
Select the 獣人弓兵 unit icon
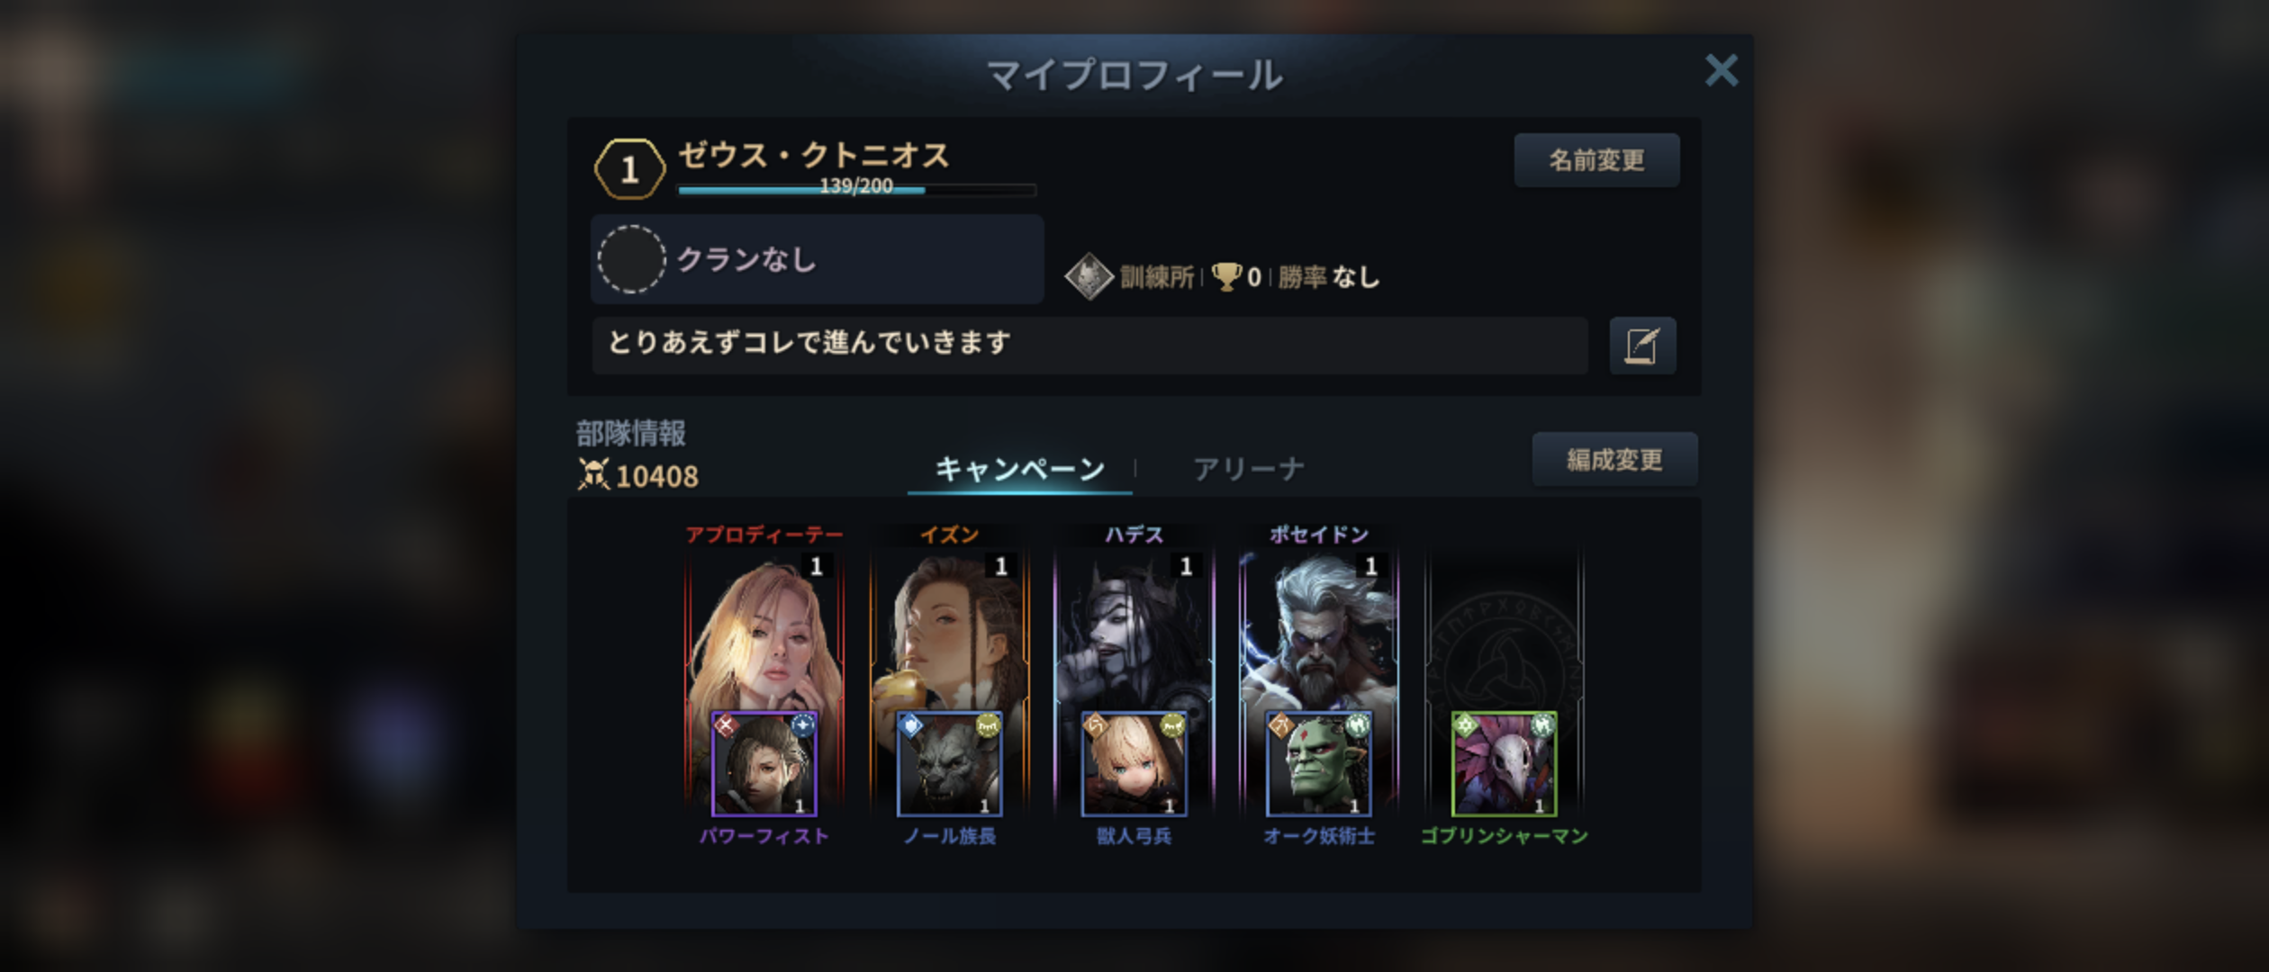[x=1134, y=764]
